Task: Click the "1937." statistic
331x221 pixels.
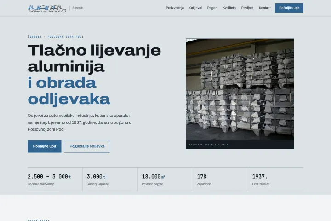Action: pyautogui.click(x=260, y=177)
